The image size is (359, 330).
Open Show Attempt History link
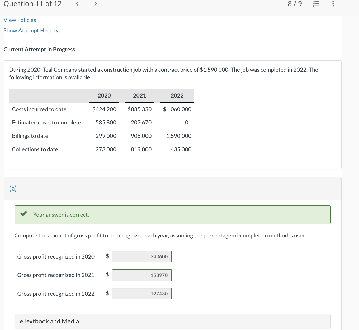pyautogui.click(x=31, y=31)
